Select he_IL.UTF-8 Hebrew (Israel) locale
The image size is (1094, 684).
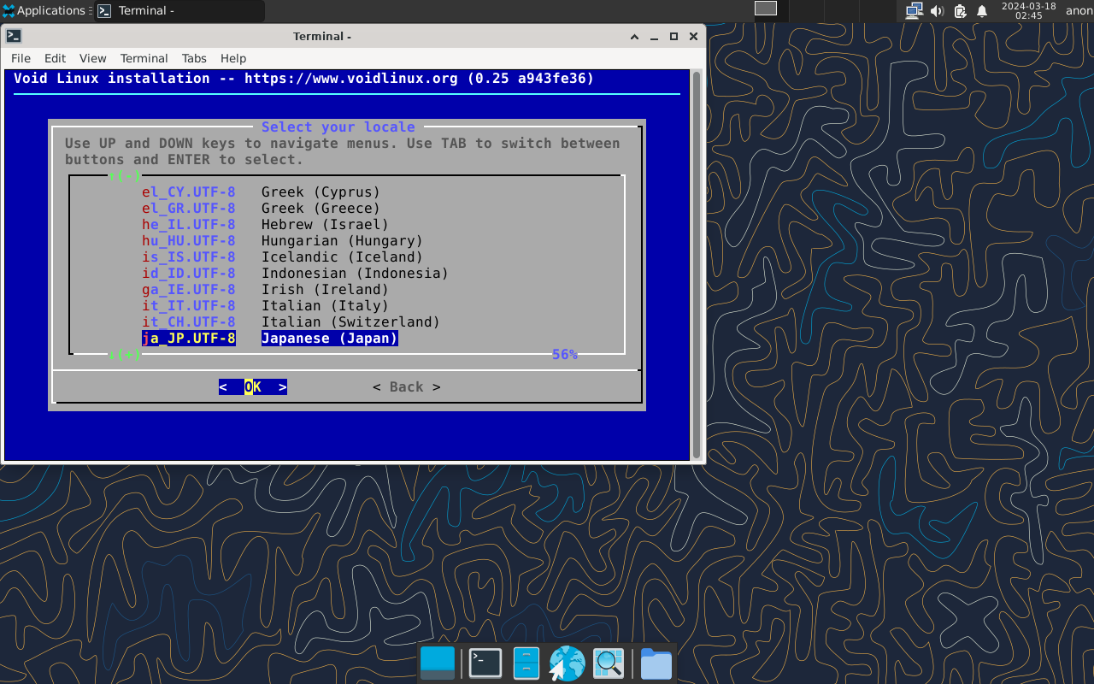(266, 225)
